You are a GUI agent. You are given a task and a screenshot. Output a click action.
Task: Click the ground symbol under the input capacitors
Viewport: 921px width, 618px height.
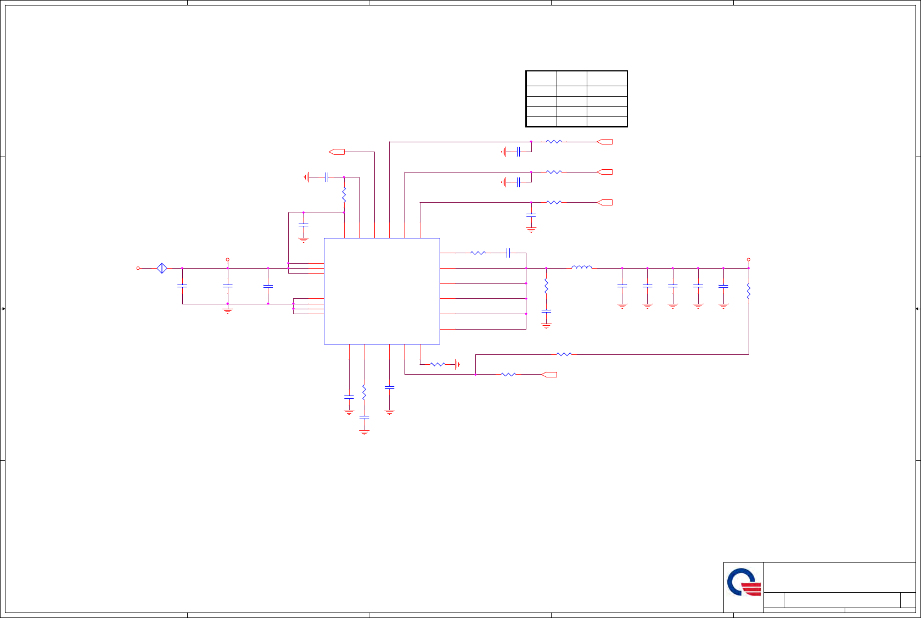(x=228, y=311)
